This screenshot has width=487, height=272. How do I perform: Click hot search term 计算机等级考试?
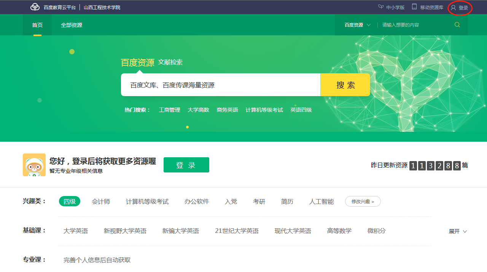click(264, 110)
